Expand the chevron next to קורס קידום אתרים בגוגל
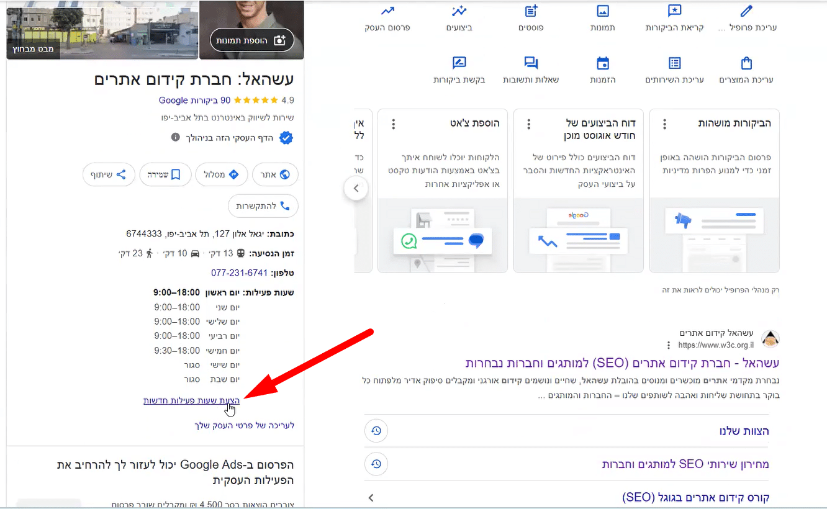 [371, 497]
